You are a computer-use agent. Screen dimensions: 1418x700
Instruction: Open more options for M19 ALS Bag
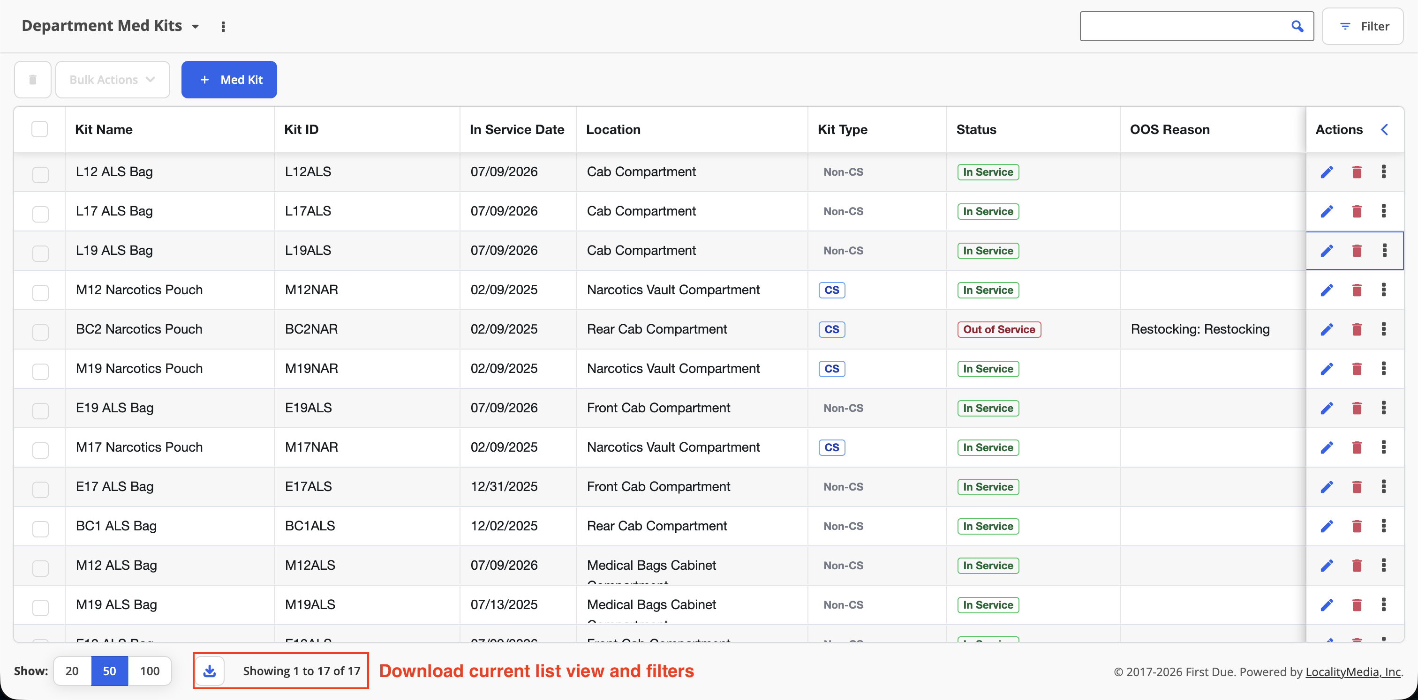tap(1383, 604)
